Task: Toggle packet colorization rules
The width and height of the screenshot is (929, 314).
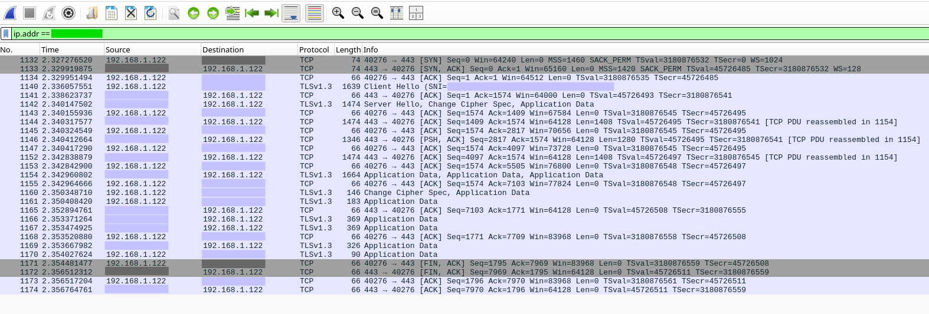Action: (x=315, y=13)
